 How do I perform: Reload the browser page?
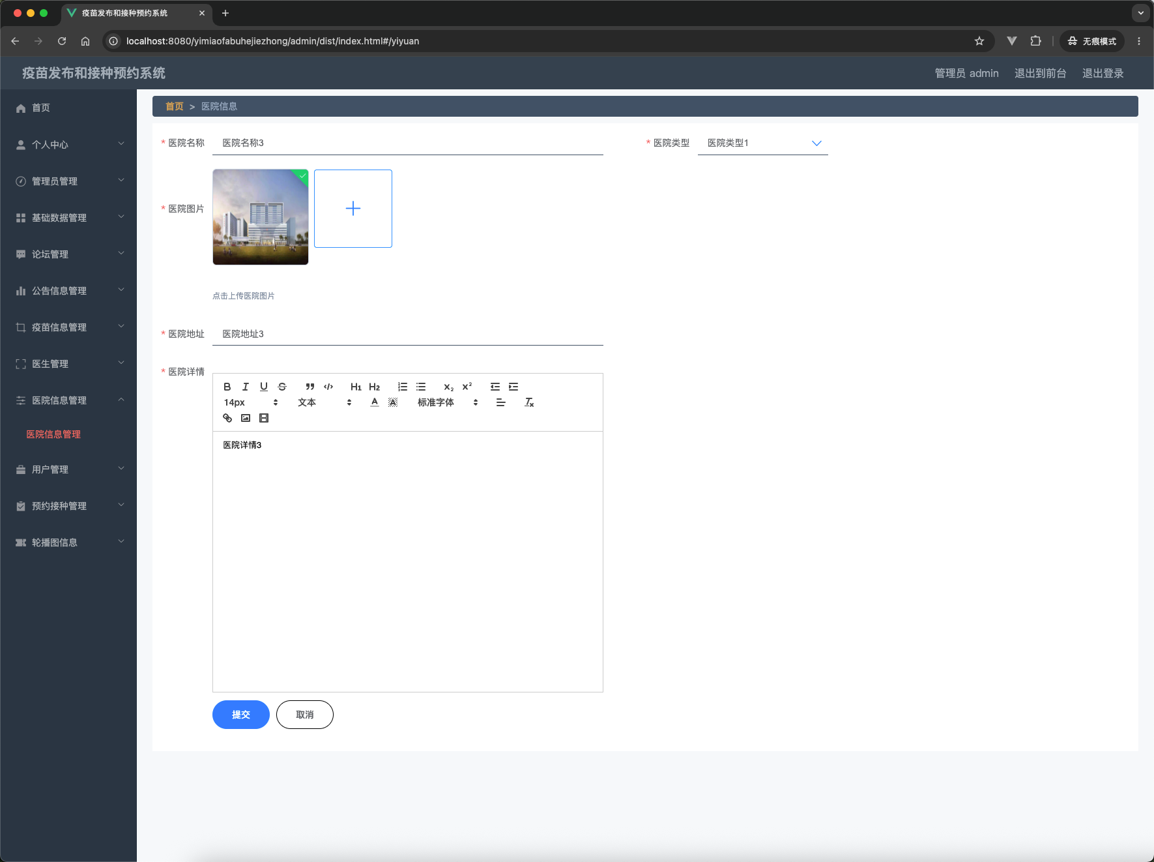62,41
